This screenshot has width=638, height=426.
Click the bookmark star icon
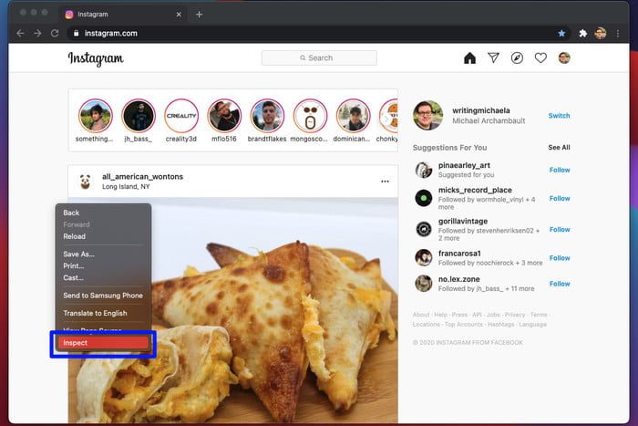click(x=561, y=34)
